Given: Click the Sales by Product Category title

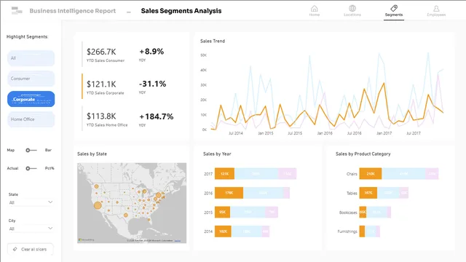Looking at the screenshot, I should (x=363, y=154).
